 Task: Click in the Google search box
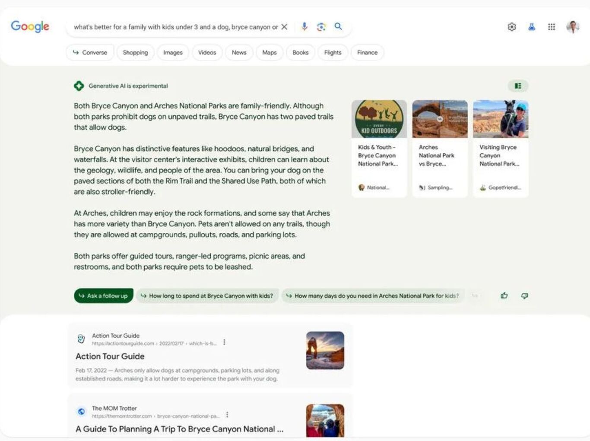point(175,27)
